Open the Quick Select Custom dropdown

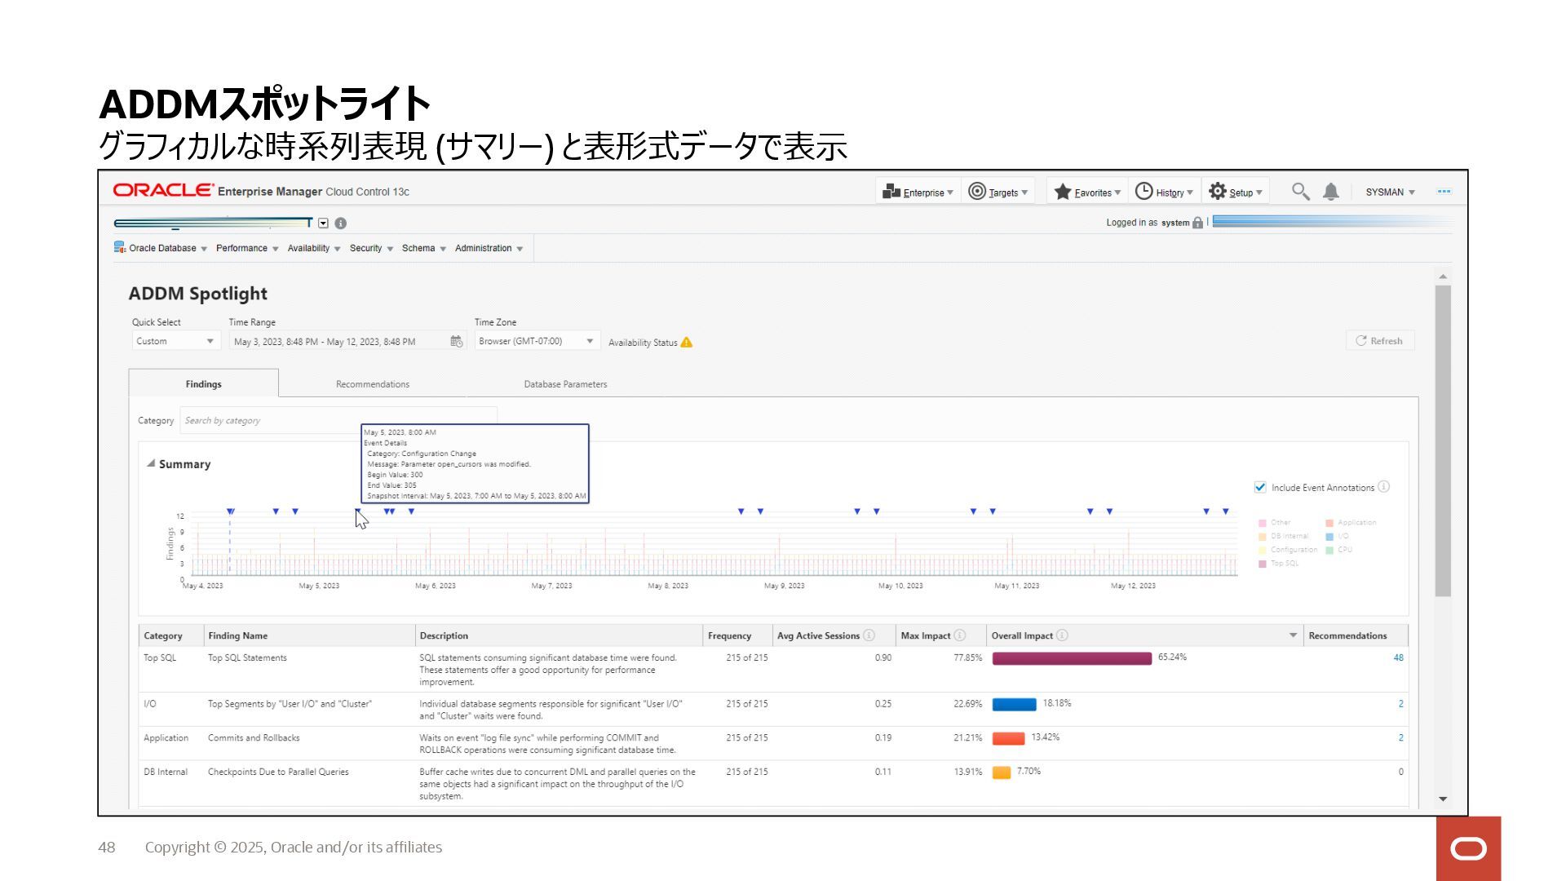(175, 341)
